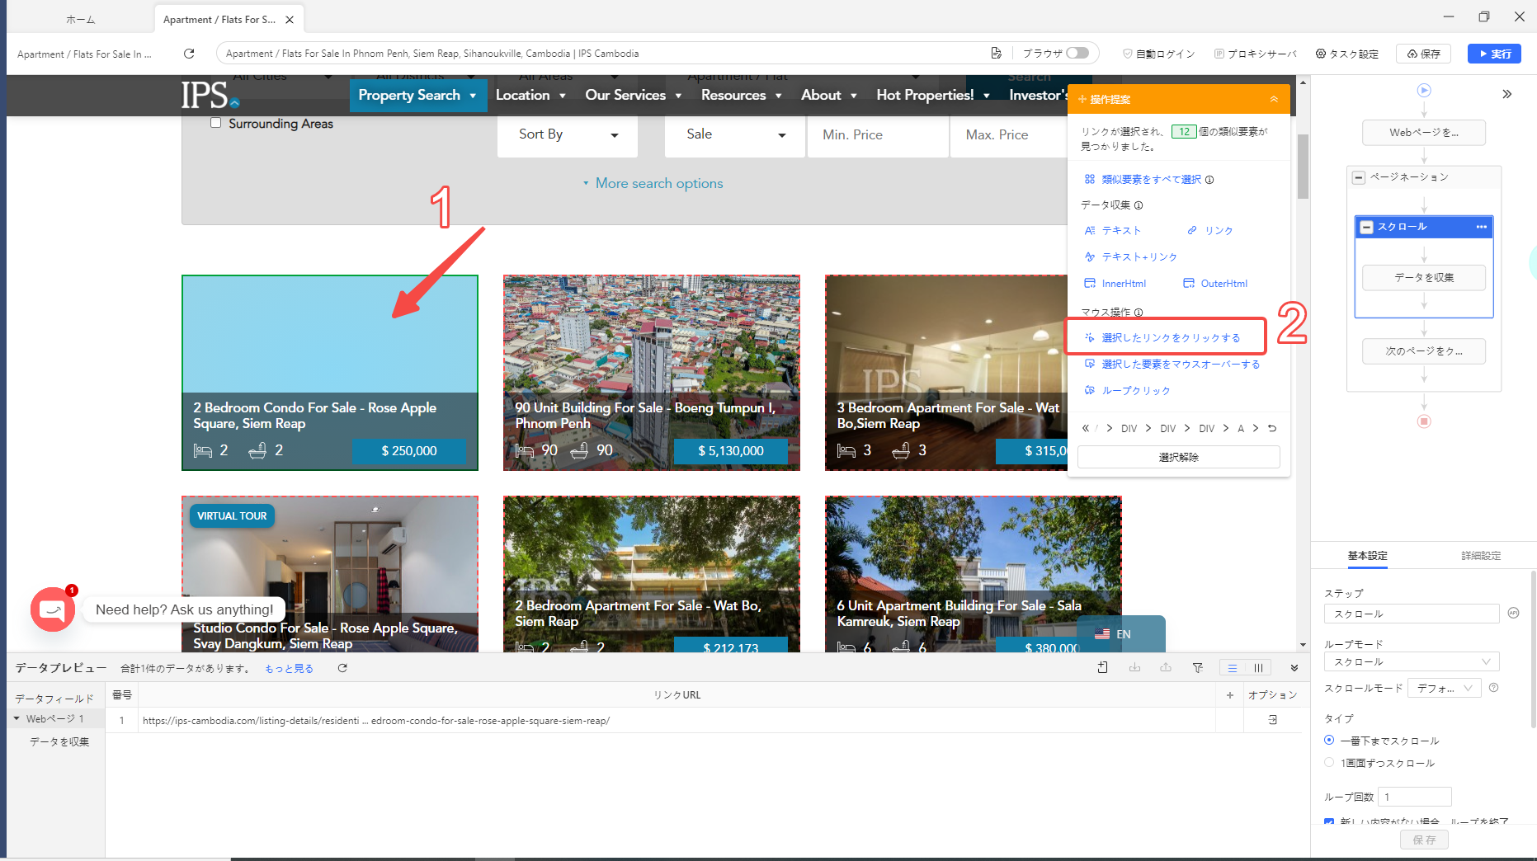This screenshot has width=1537, height=861.
Task: Click the add new field page icon
Action: pos(1102,668)
